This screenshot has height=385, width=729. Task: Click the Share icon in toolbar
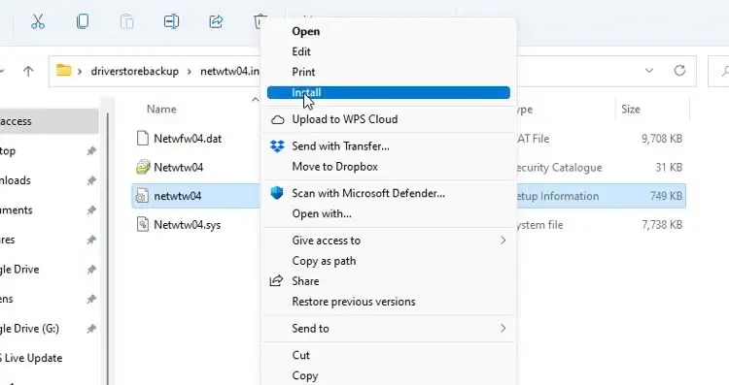click(x=216, y=21)
